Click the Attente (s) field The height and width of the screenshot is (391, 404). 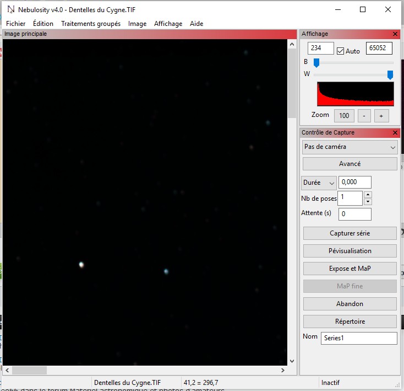coord(355,214)
